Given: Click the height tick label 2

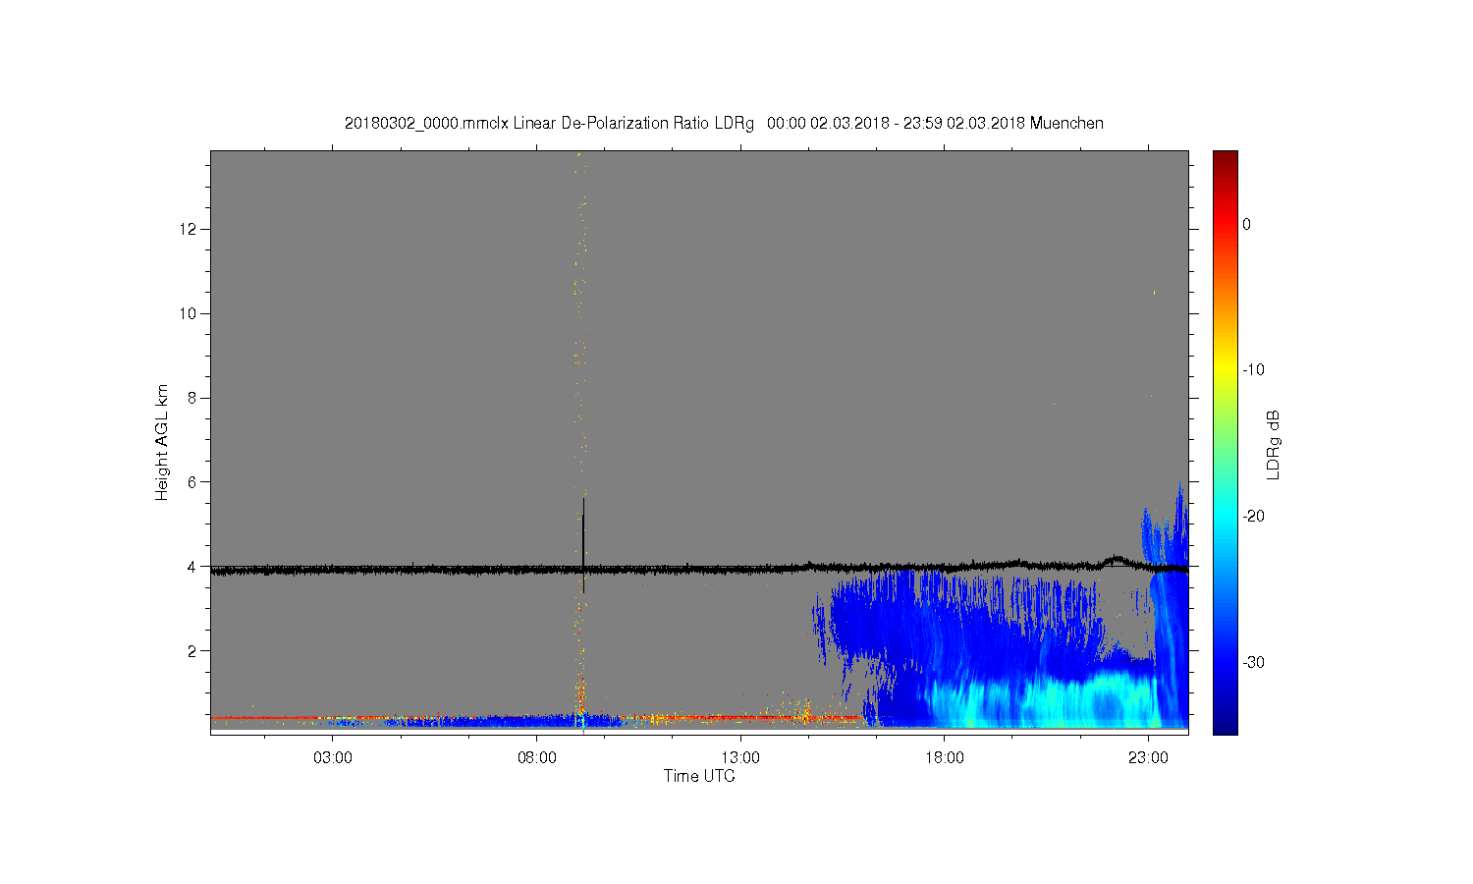Looking at the screenshot, I should 193,650.
